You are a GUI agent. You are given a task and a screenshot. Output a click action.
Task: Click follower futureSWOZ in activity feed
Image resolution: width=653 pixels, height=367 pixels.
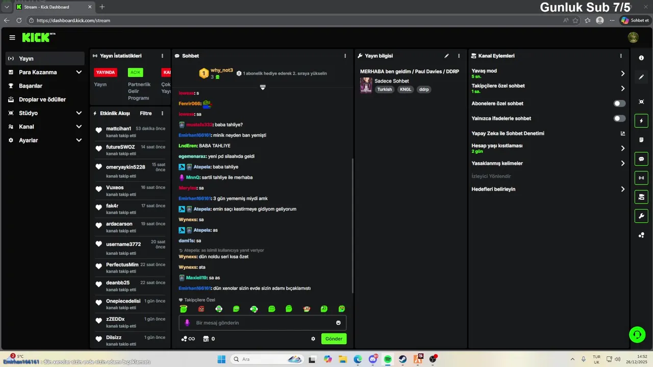tap(120, 147)
